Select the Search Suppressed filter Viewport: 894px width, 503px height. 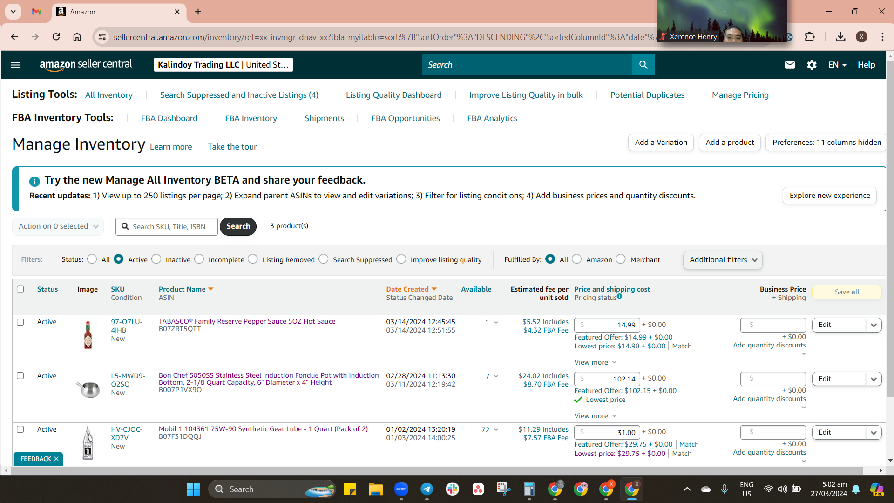pyautogui.click(x=324, y=259)
